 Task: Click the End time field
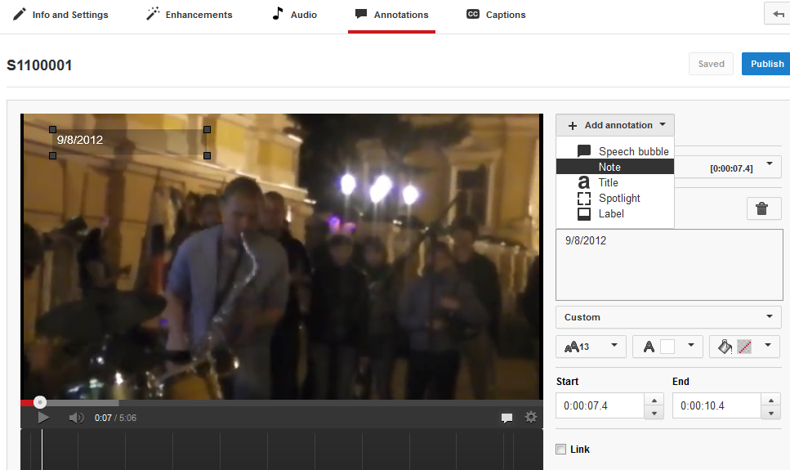click(x=716, y=405)
